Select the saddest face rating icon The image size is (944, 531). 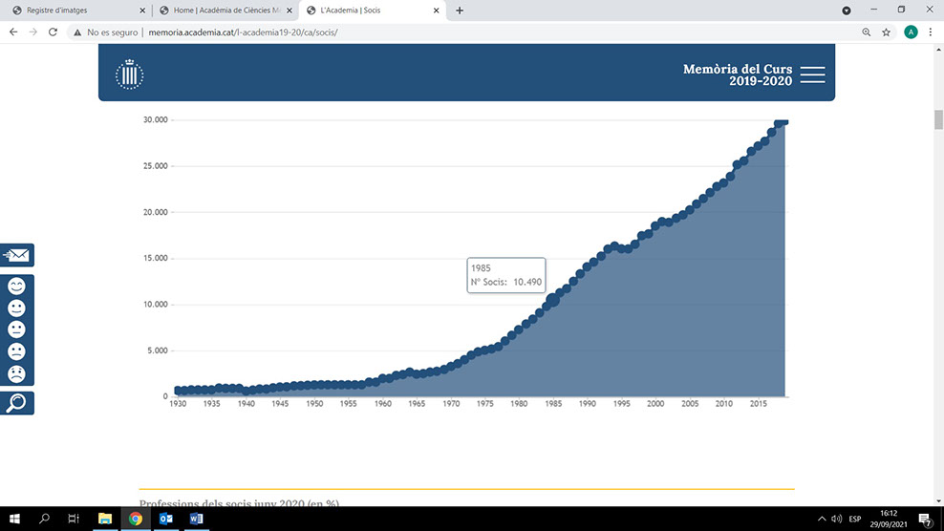point(16,373)
